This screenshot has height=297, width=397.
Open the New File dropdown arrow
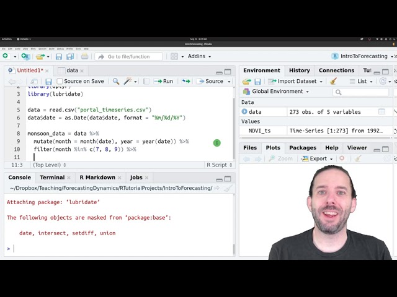pyautogui.click(x=15, y=56)
